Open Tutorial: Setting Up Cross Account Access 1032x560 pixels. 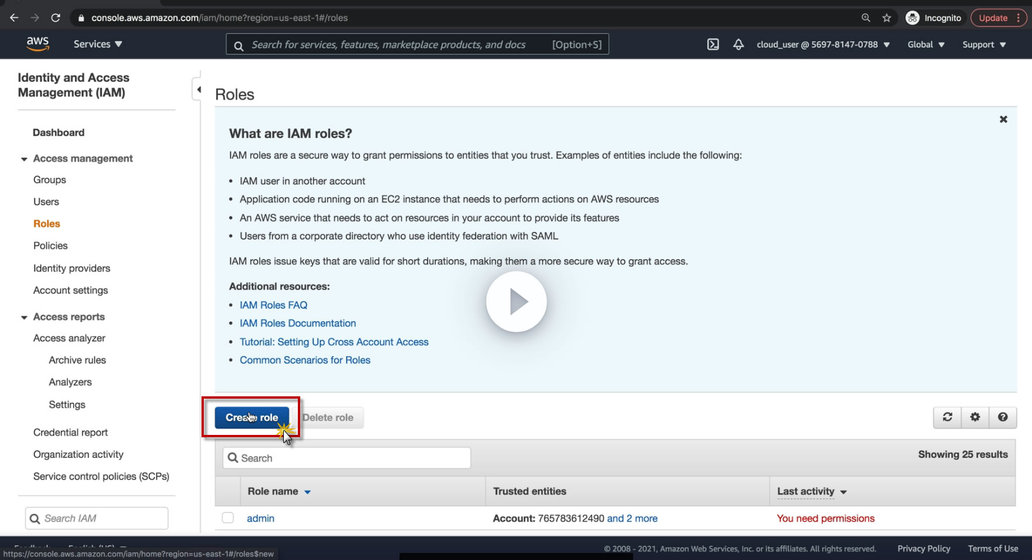[334, 342]
